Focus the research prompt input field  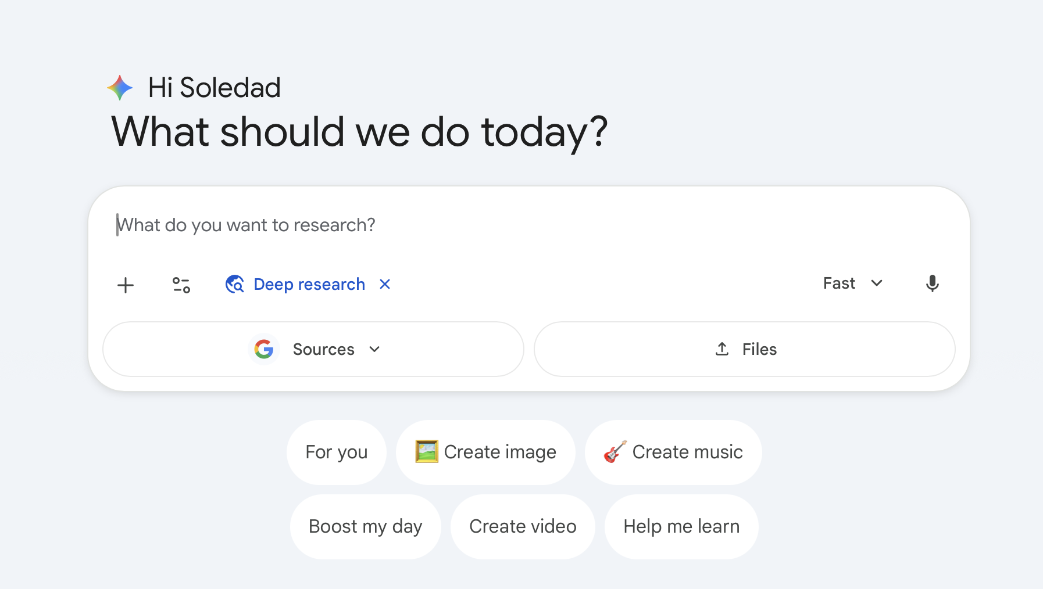tap(528, 225)
